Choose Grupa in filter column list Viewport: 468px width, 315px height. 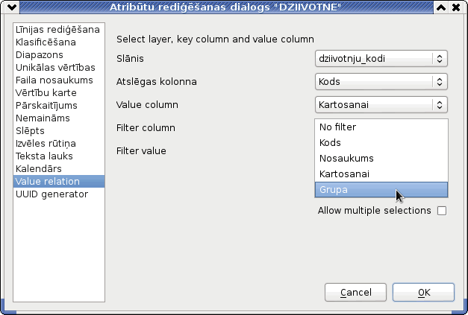coord(381,190)
